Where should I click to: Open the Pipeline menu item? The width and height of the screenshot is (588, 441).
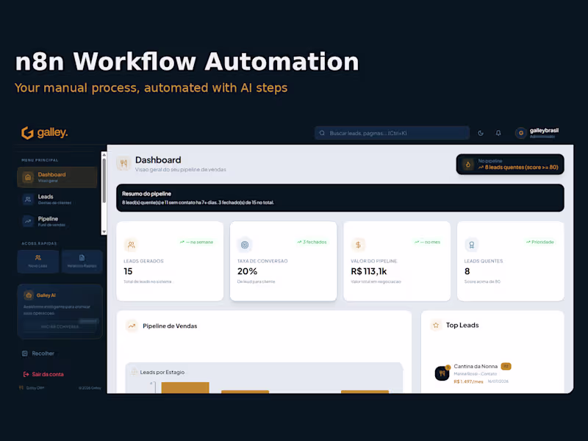(57, 221)
